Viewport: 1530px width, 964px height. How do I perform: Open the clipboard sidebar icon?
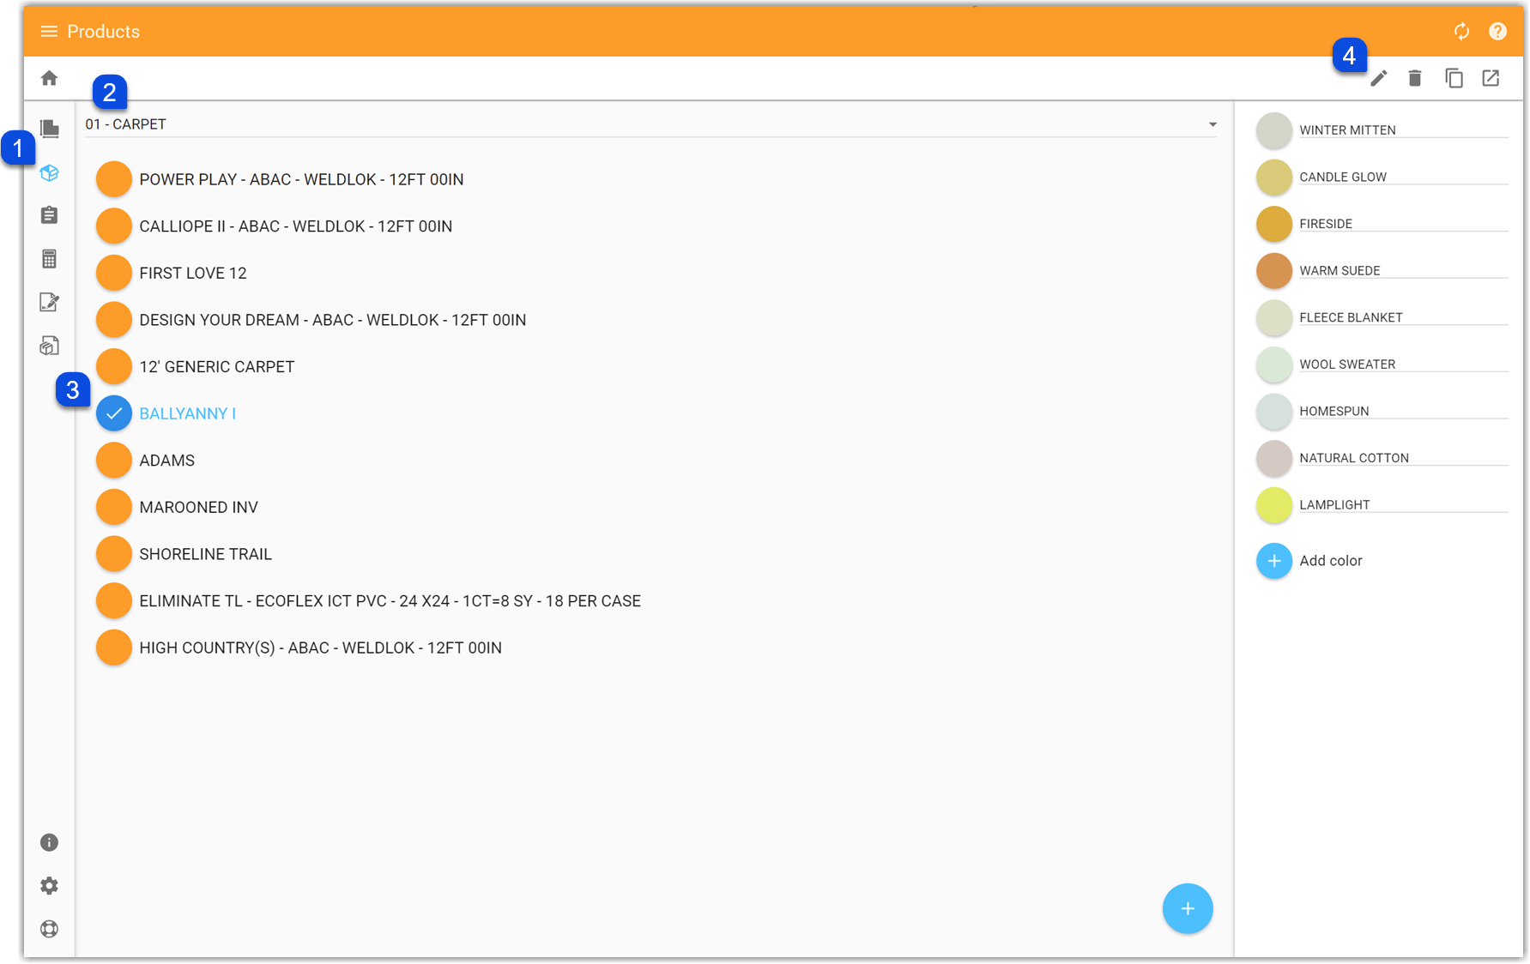50,215
